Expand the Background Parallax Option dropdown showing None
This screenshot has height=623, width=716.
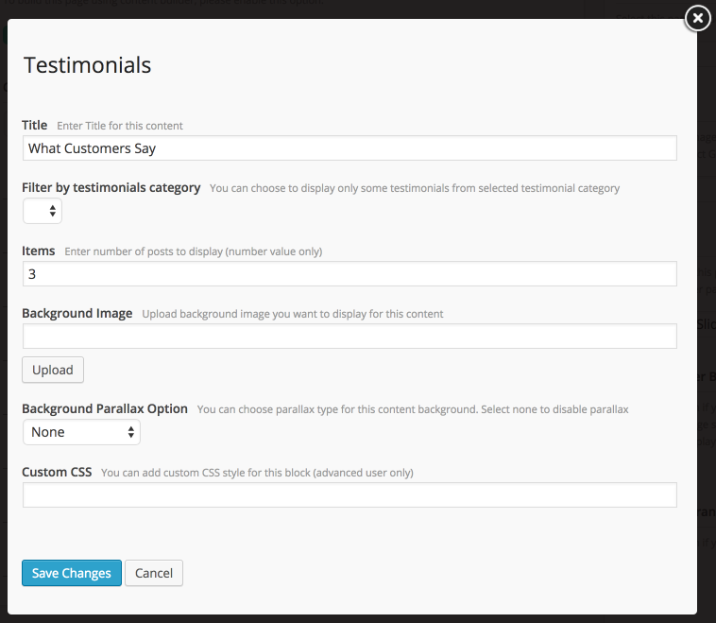[x=81, y=432]
